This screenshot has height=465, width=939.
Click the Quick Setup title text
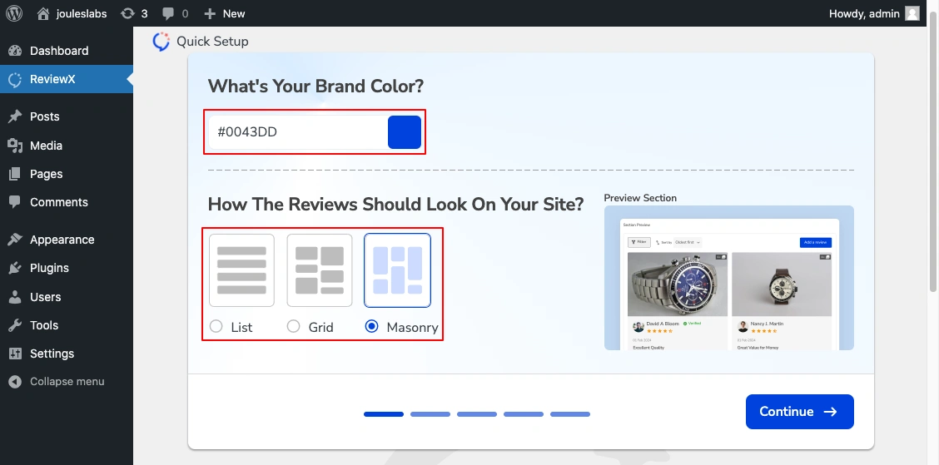coord(212,42)
